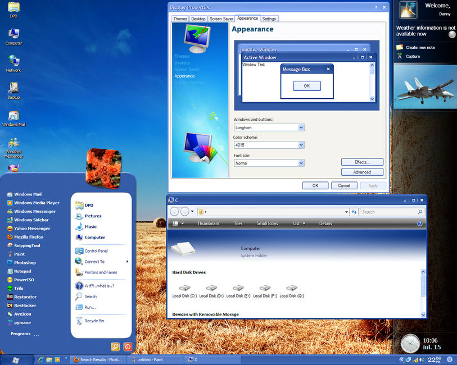Switch to the Themes tab
457x365 pixels.
pyautogui.click(x=180, y=19)
